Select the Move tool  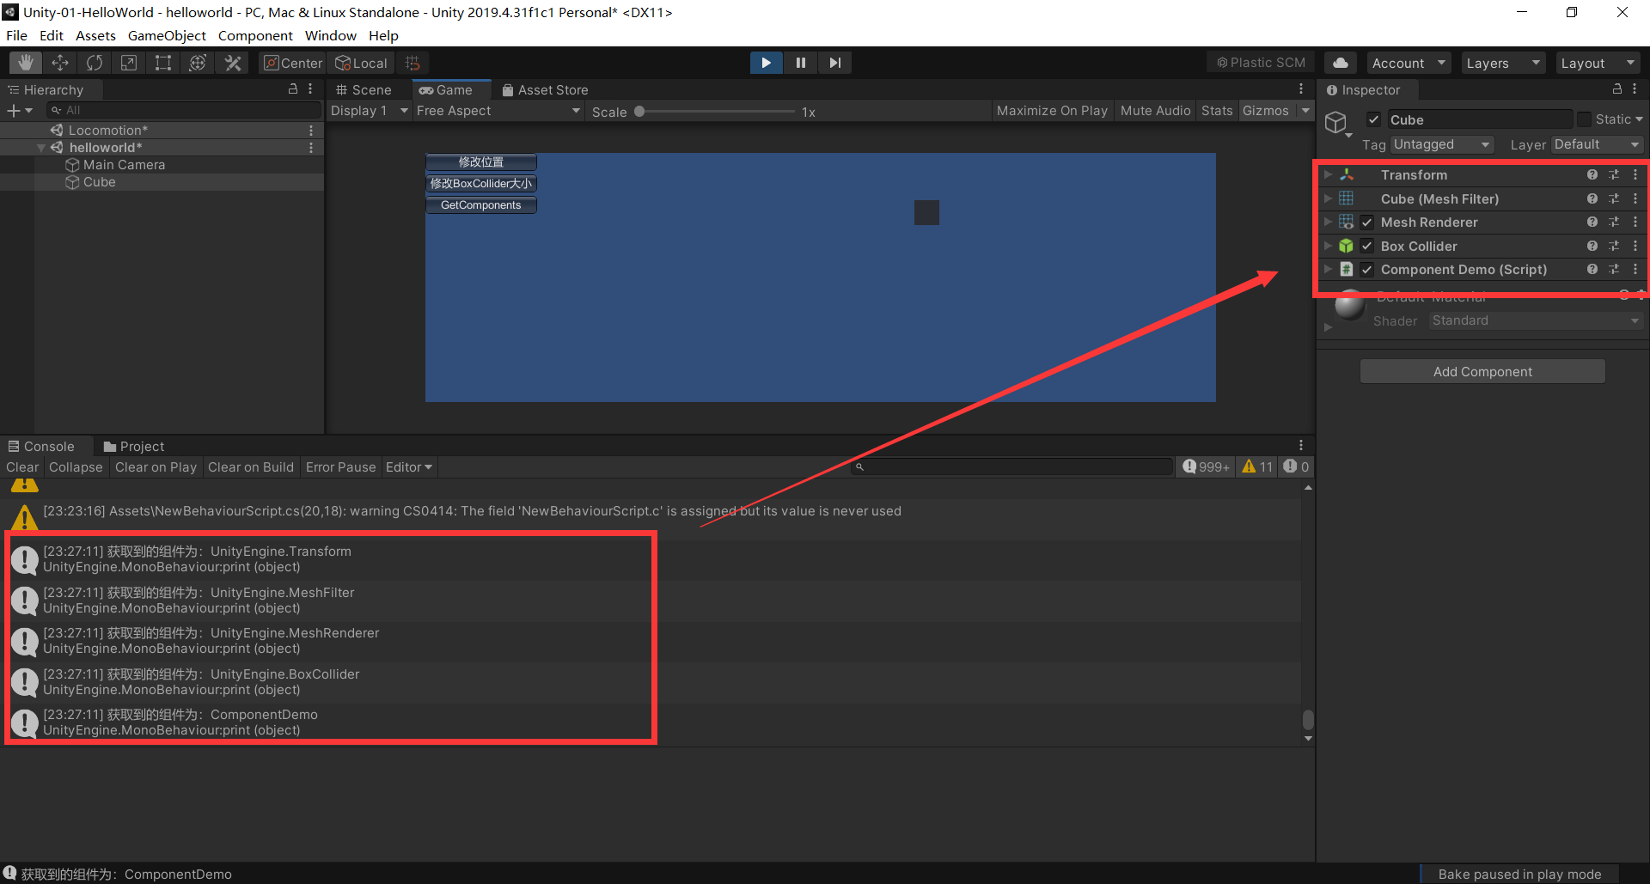click(x=60, y=63)
